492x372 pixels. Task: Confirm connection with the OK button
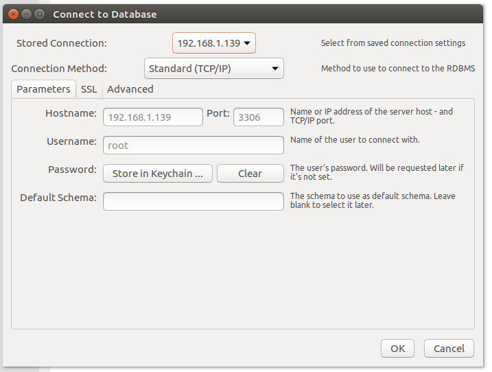pos(398,349)
